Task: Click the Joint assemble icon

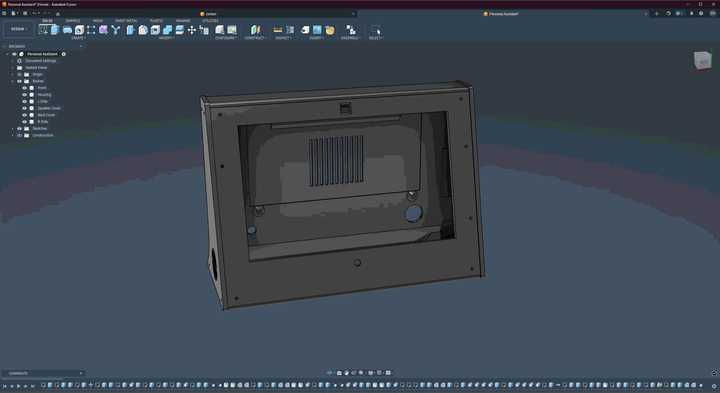Action: point(351,30)
